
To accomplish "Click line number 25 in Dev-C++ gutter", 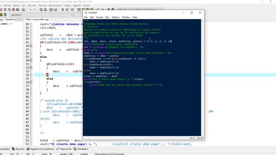I will point(27,42).
